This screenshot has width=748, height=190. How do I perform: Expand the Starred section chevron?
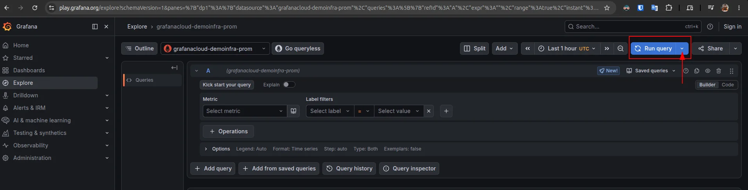point(107,58)
